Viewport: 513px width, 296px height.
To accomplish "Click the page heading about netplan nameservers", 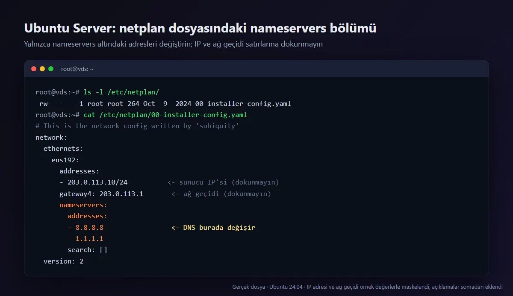I will [200, 28].
